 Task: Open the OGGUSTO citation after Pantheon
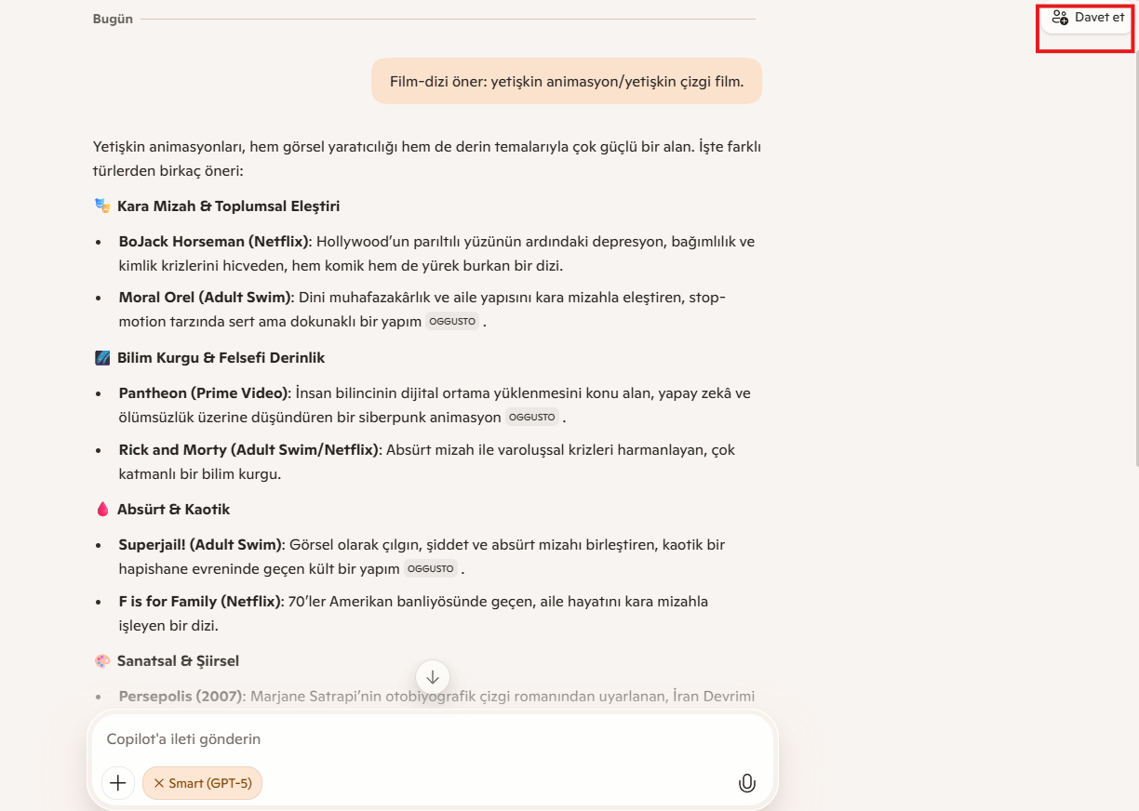click(532, 418)
